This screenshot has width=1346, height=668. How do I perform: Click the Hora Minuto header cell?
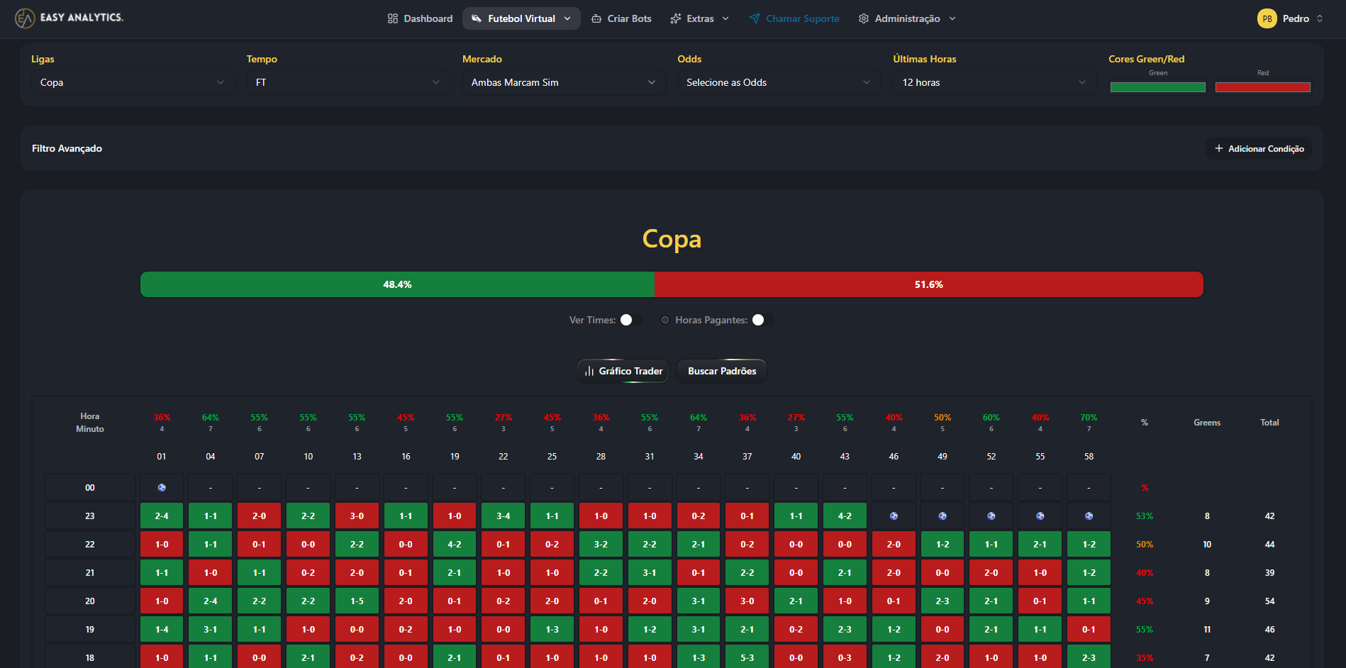tap(90, 423)
